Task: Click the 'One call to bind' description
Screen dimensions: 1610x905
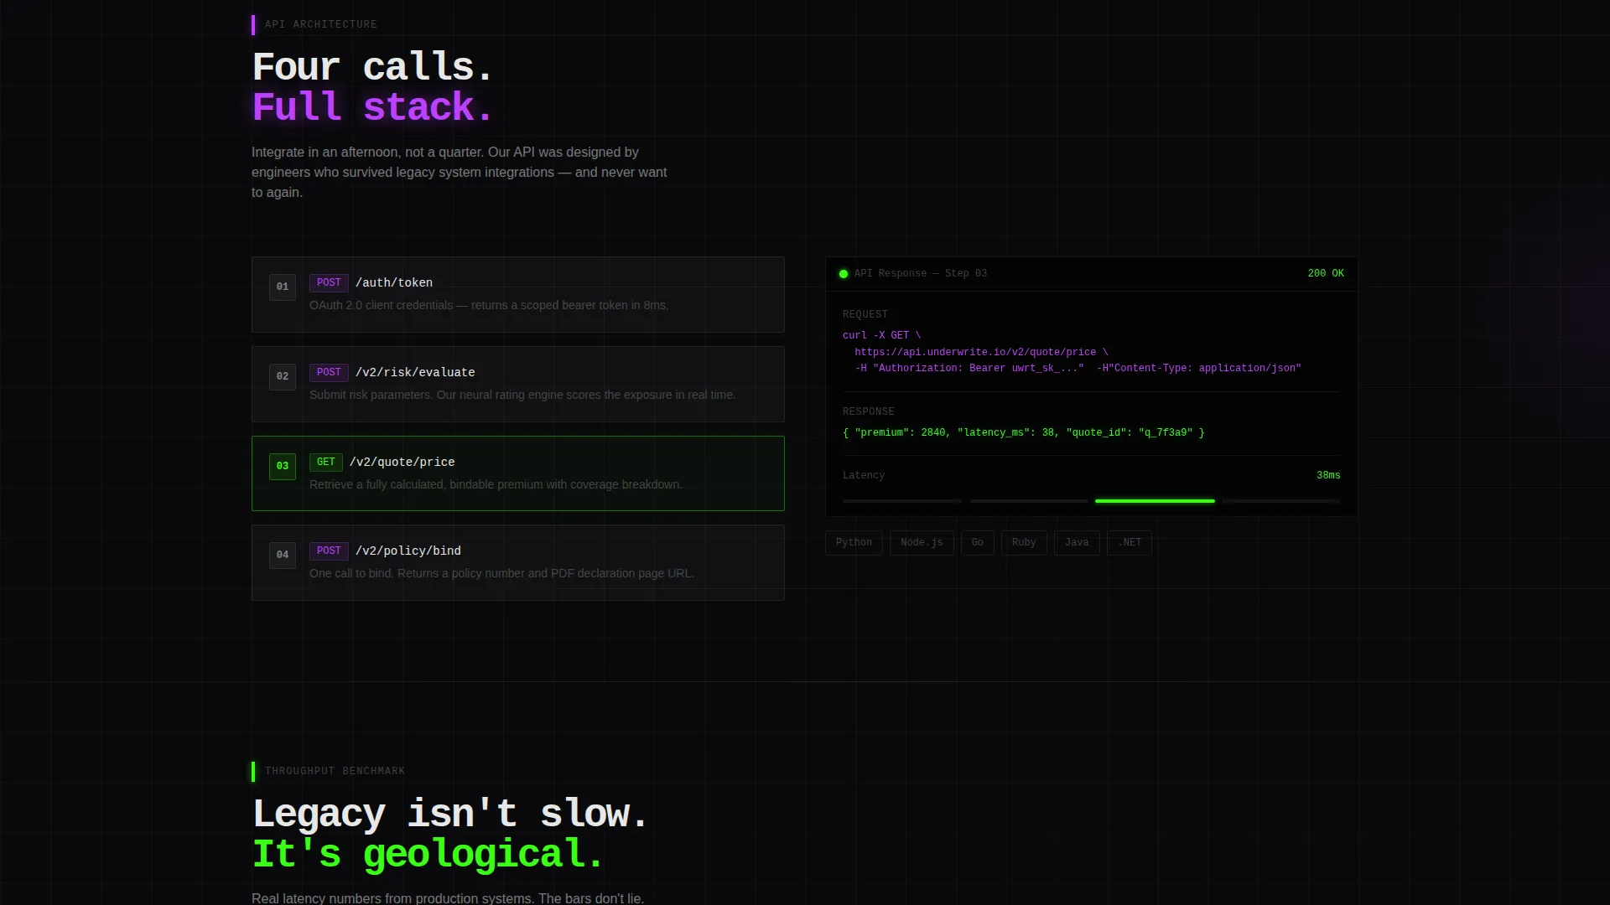Action: (x=501, y=574)
